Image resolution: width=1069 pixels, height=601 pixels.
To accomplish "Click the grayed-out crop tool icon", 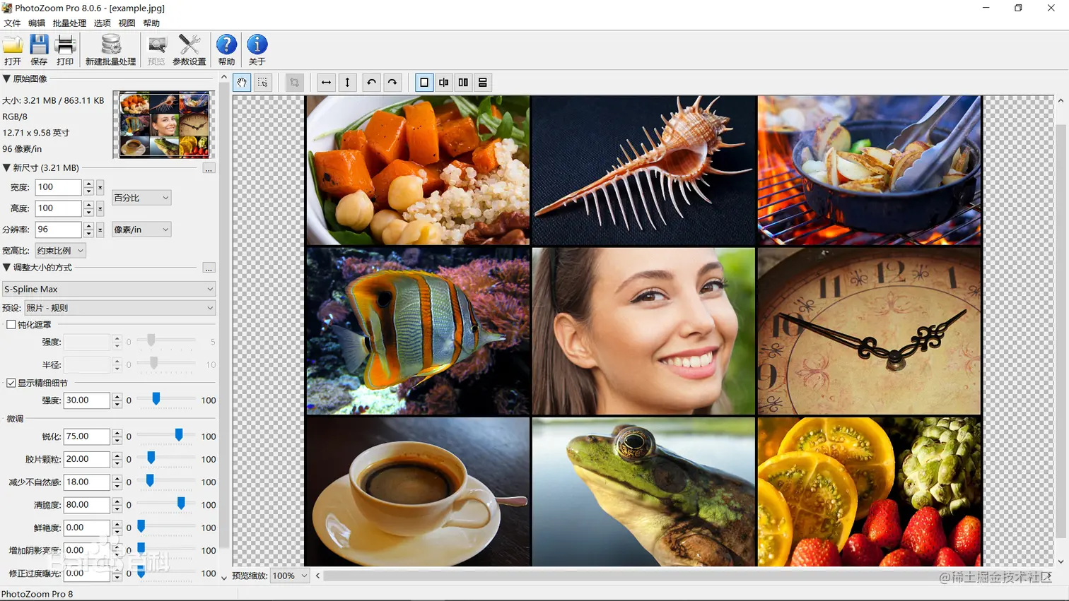I will click(294, 83).
